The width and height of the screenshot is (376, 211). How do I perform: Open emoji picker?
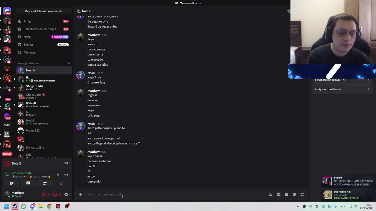(294, 194)
